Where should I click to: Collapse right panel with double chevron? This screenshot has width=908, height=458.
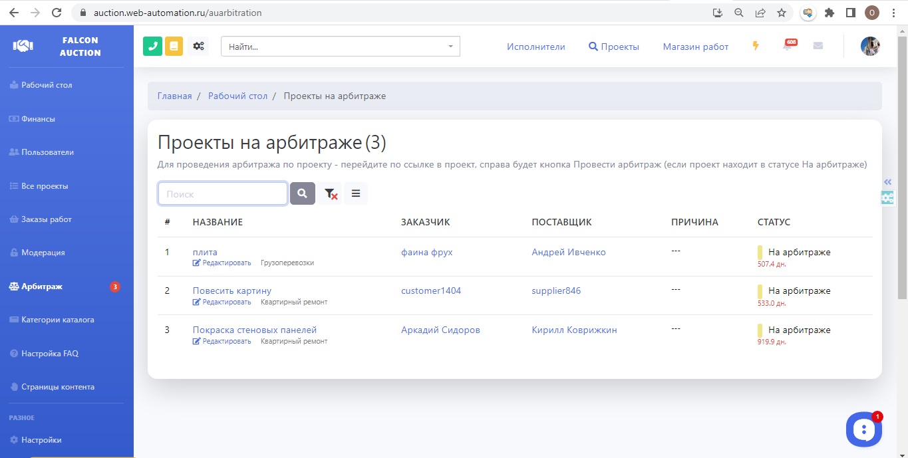click(887, 182)
